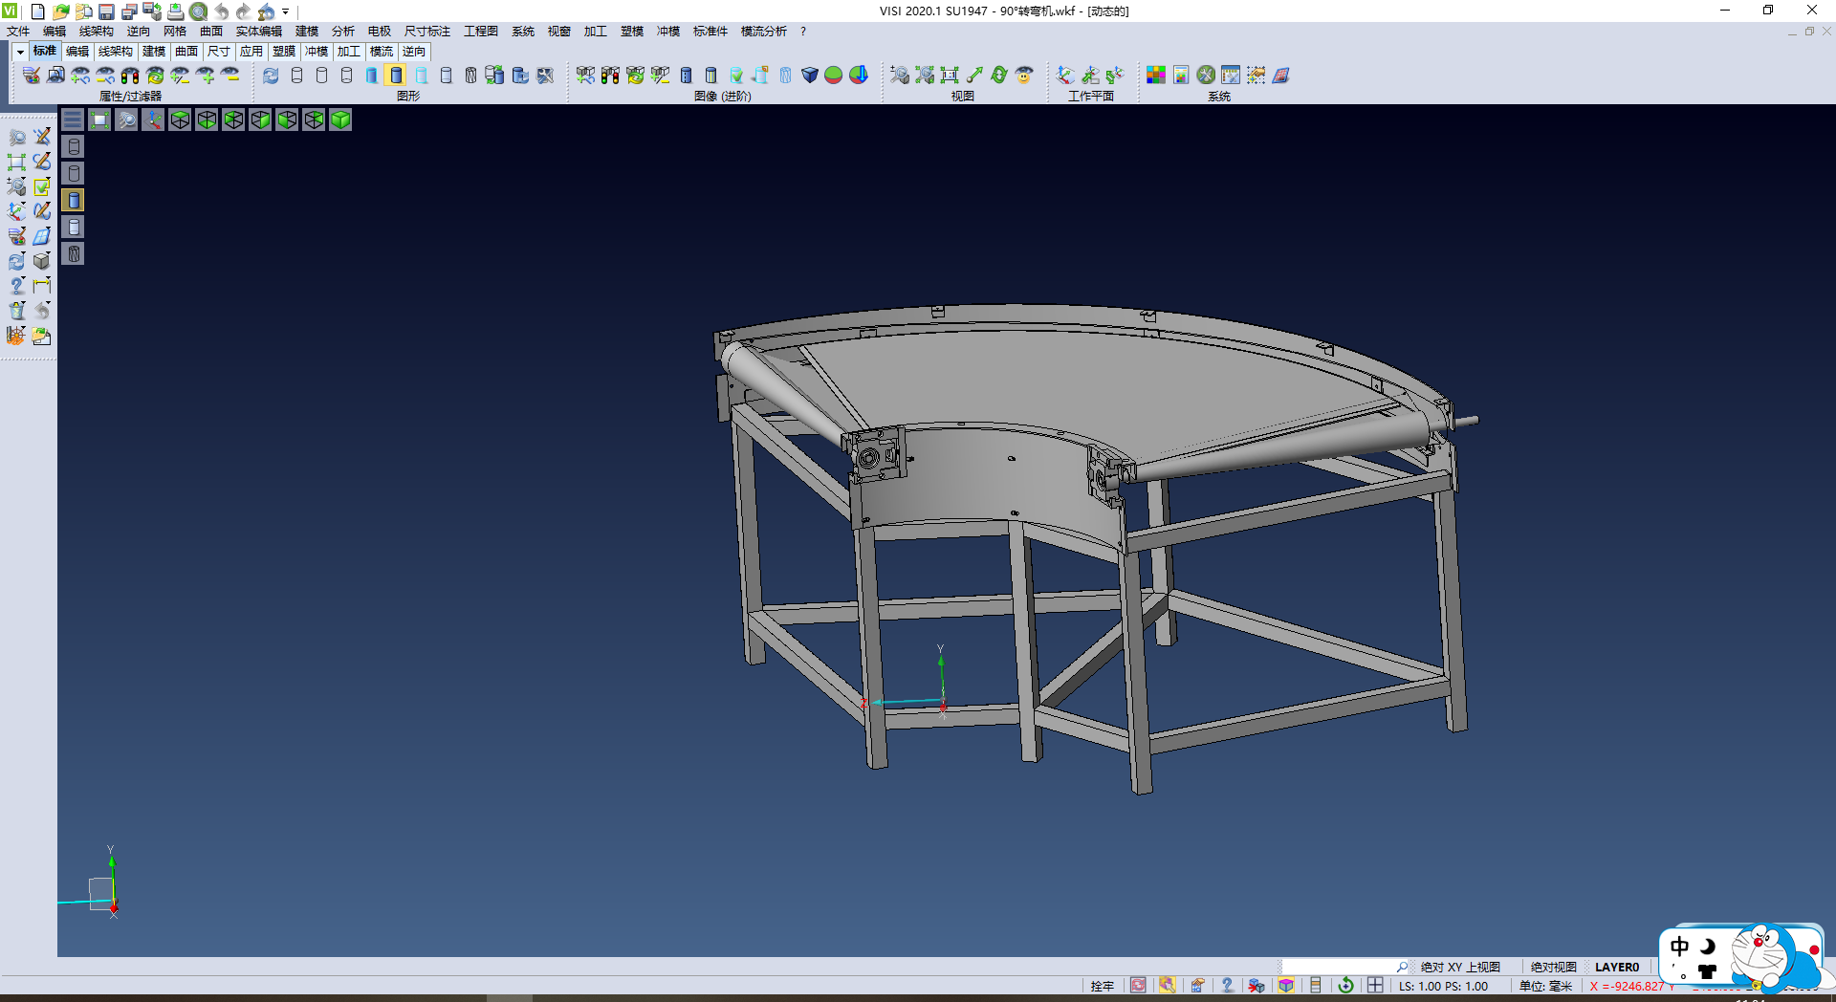Open the color palette grid icon
The height and width of the screenshot is (1002, 1836).
click(1156, 75)
